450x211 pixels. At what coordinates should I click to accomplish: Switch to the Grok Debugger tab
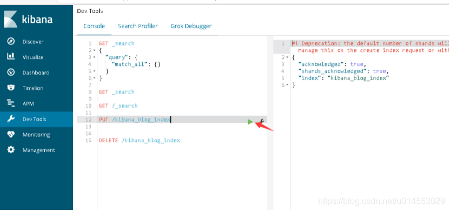(191, 26)
